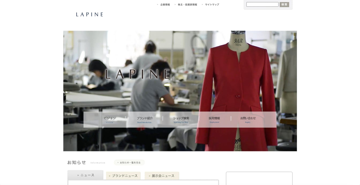Switch to the ブランドニュース tab
360x185 pixels.
123,176
